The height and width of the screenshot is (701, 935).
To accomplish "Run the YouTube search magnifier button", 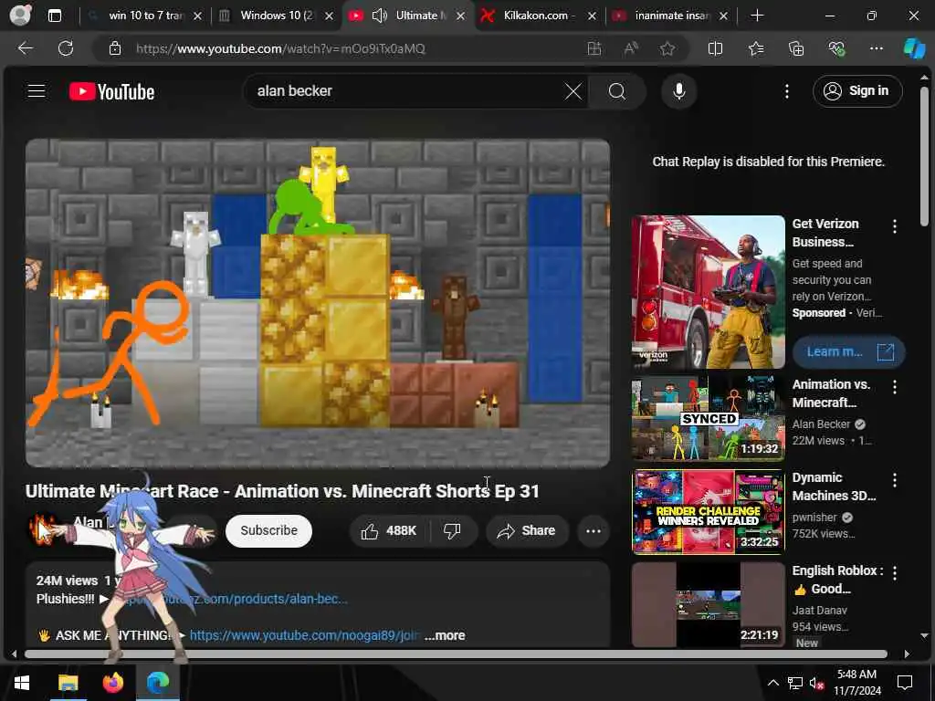I will [x=617, y=92].
